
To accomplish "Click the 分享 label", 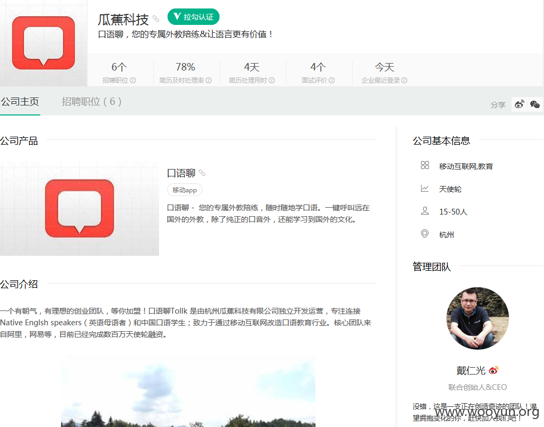I will 498,105.
